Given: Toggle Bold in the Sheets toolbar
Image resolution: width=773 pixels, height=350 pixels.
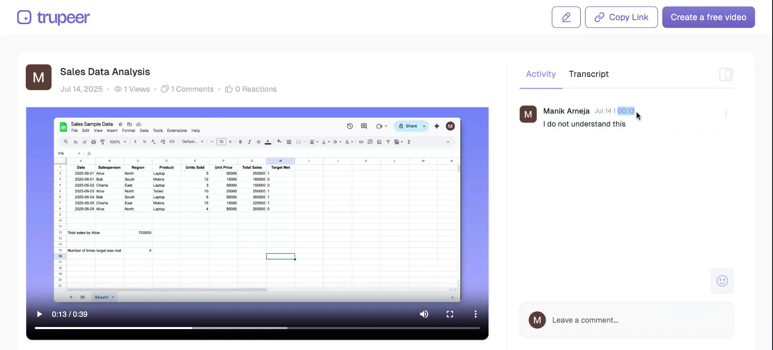Looking at the screenshot, I should pos(240,142).
